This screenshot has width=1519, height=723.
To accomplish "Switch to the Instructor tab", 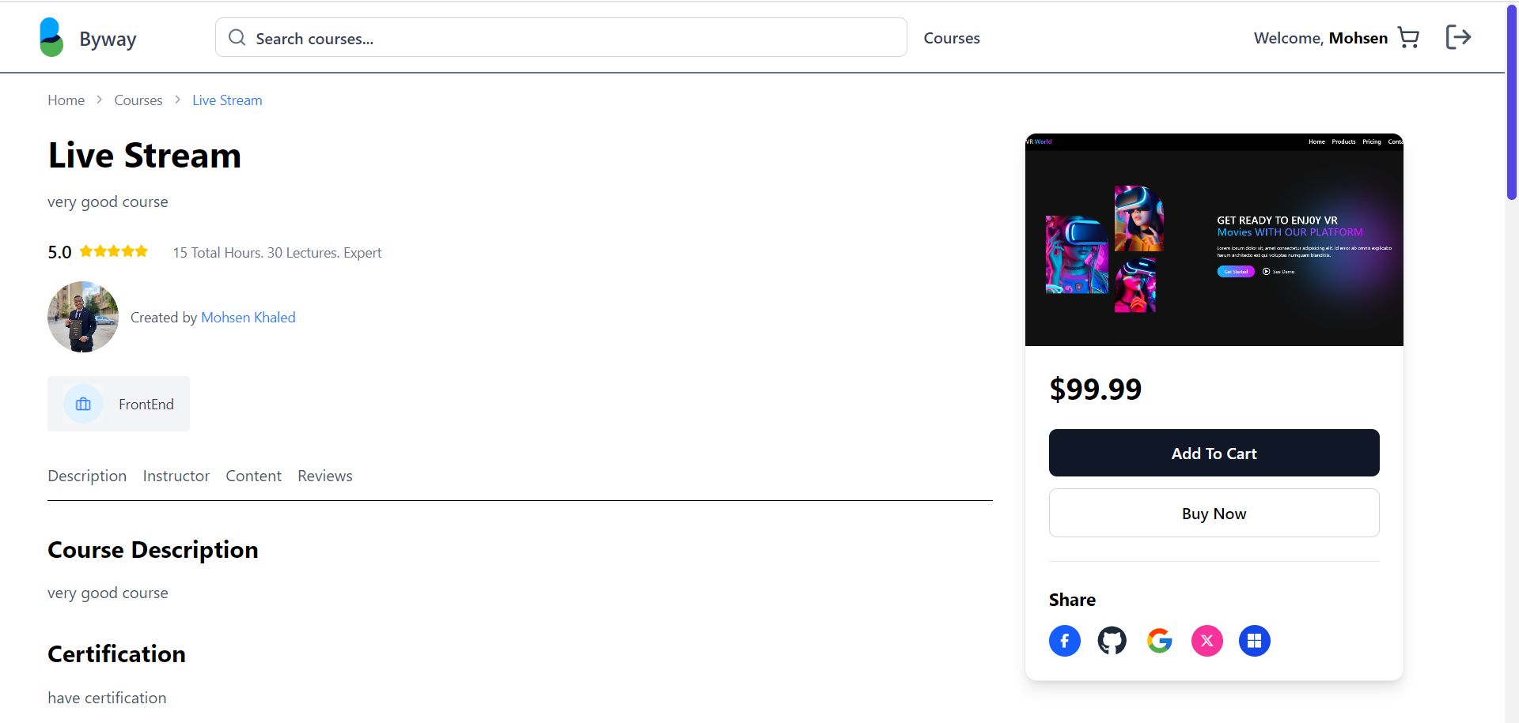I will pyautogui.click(x=176, y=476).
